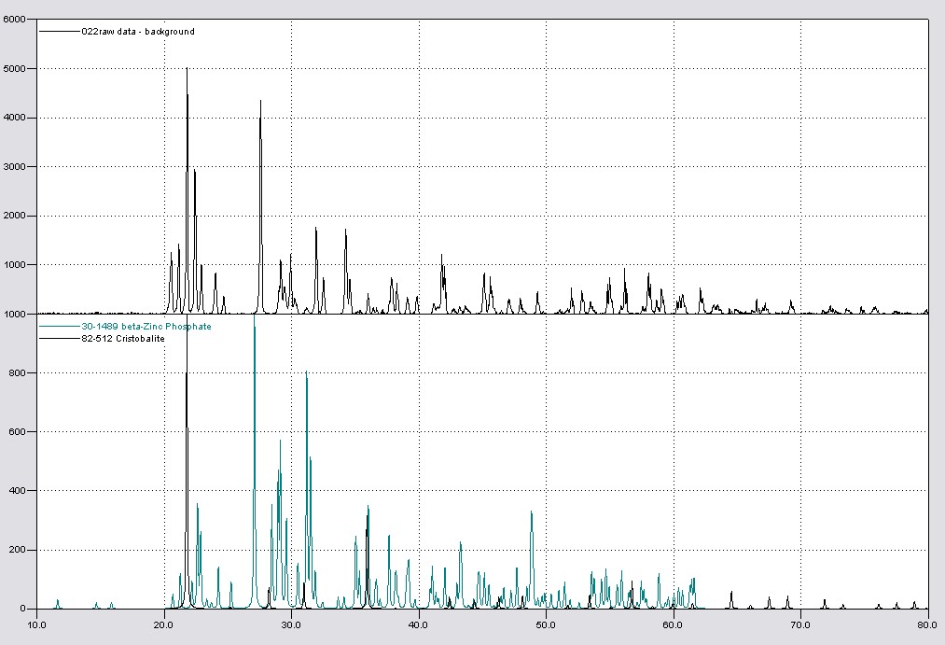
Task: Click the 6000 y-axis label
Action: pos(15,20)
